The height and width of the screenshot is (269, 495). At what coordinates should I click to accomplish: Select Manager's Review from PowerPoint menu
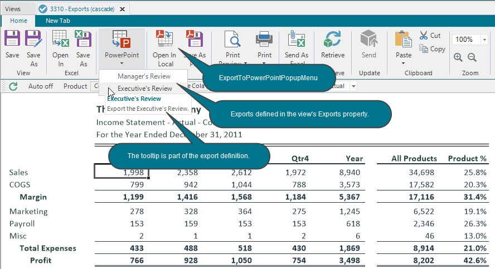(144, 76)
